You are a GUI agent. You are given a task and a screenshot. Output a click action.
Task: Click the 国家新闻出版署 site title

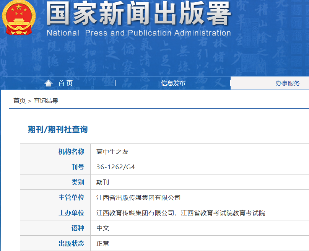(138, 13)
